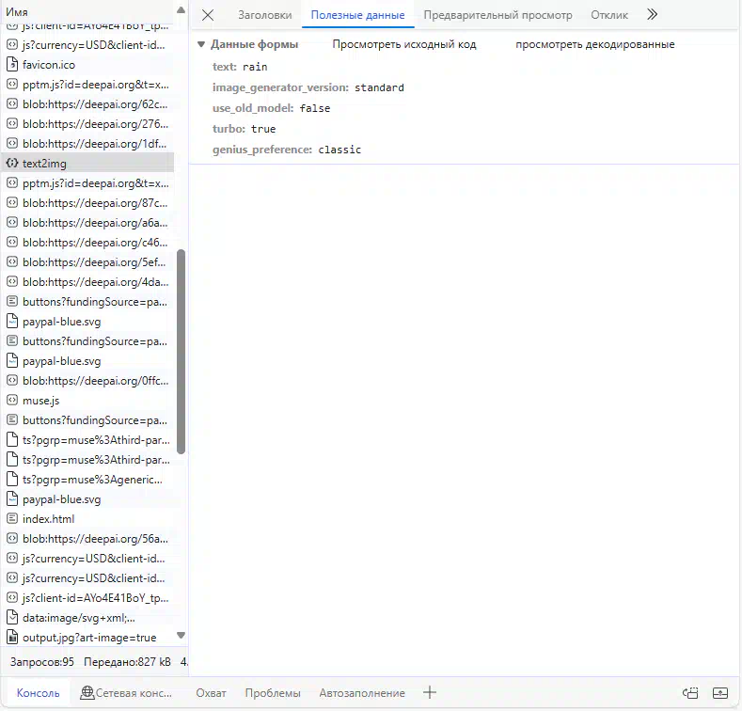Screen dimensions: 742x711
Task: Click the request list scrollbar thumb
Action: point(181,351)
